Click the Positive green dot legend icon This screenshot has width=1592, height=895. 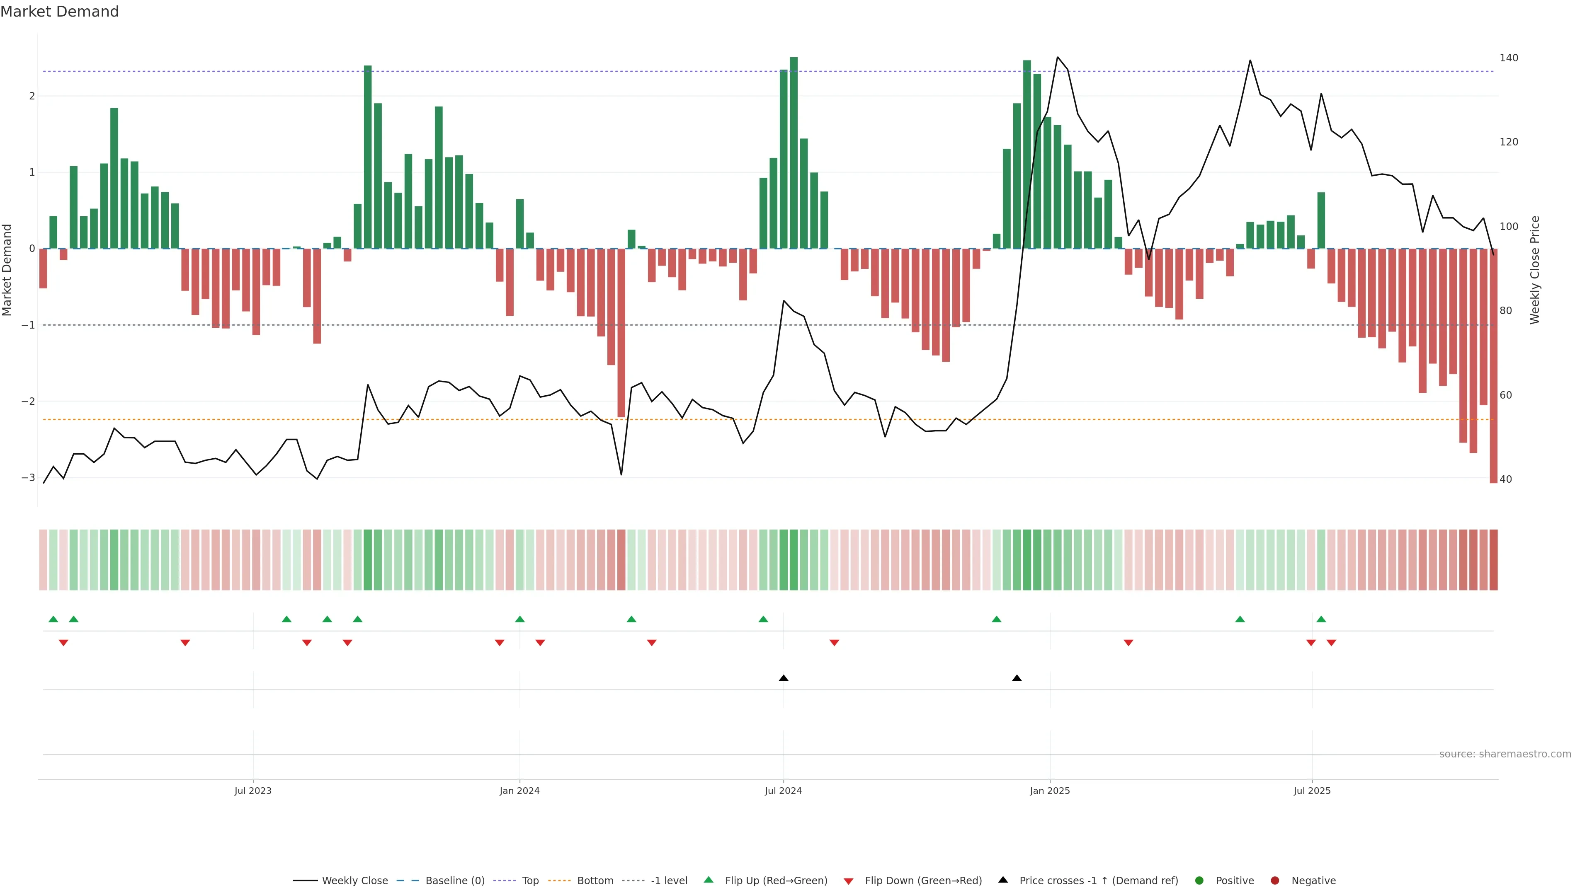1199,881
